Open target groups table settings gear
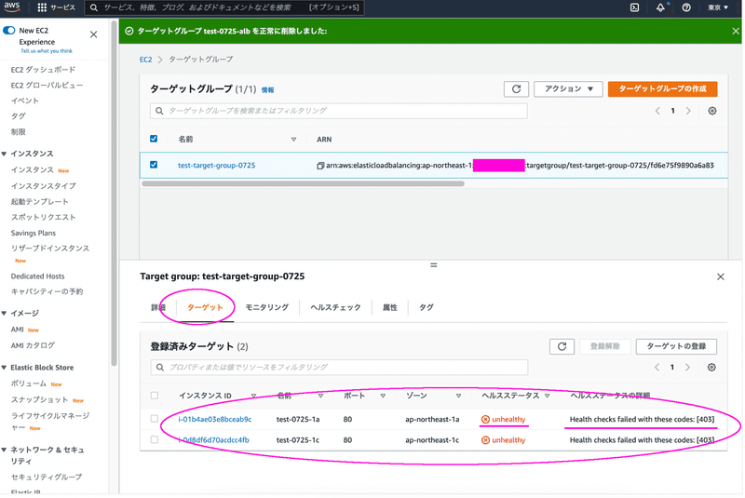Viewport: 745px width, 498px height. [x=712, y=111]
